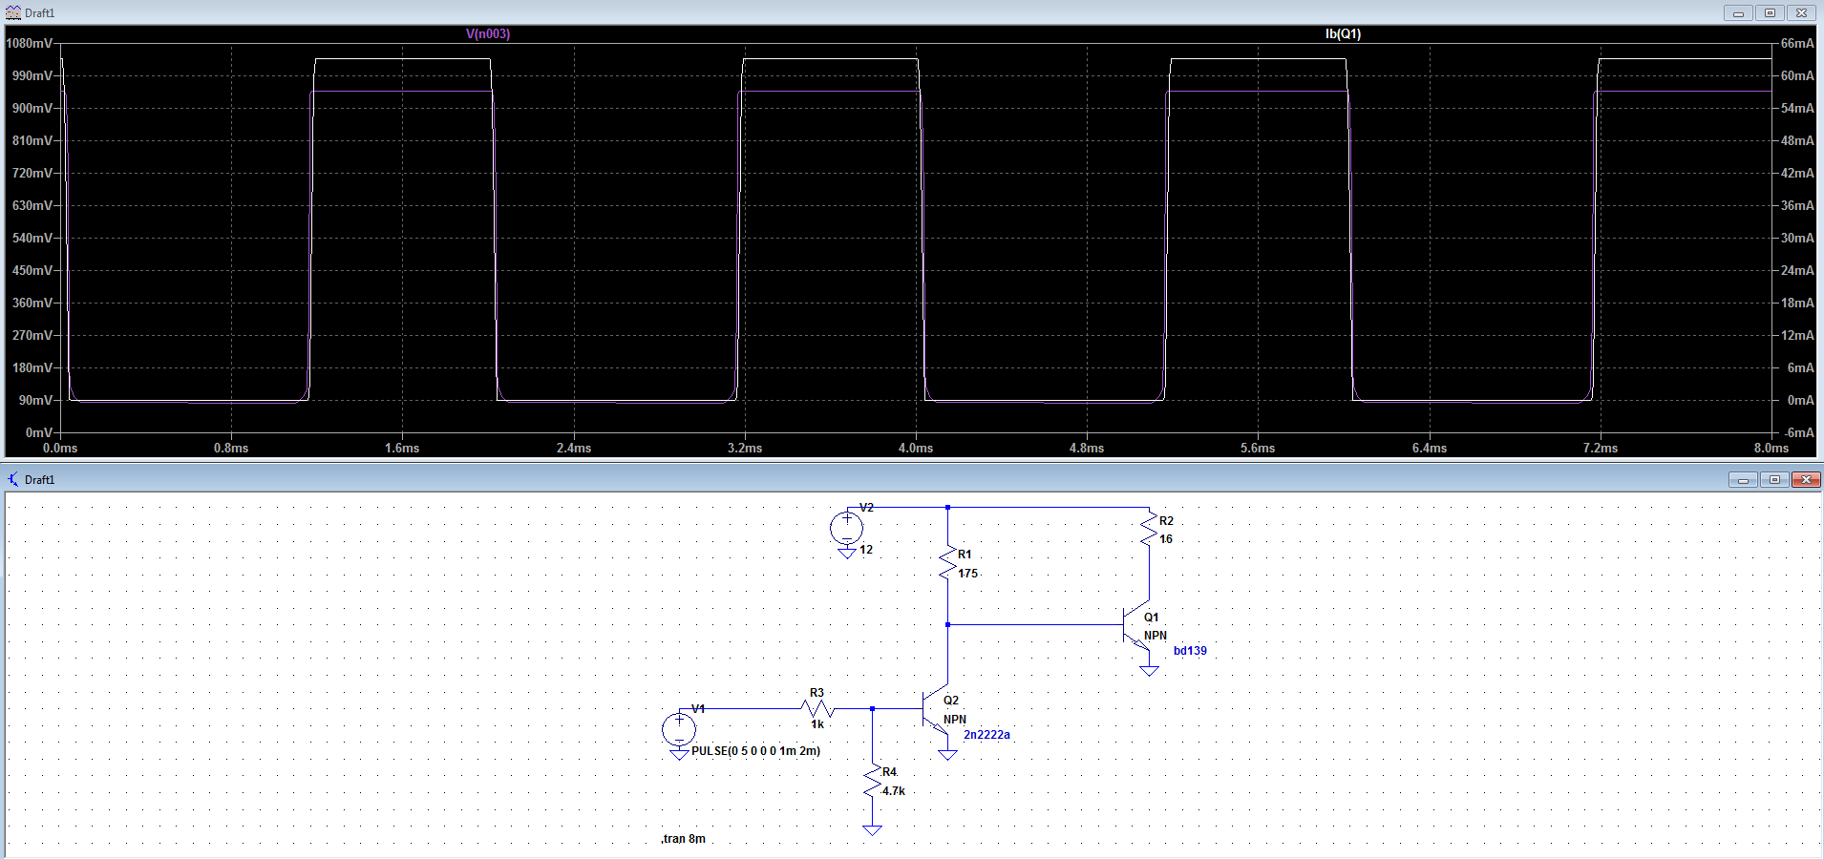Click the V(n003) trace label

coord(487,33)
